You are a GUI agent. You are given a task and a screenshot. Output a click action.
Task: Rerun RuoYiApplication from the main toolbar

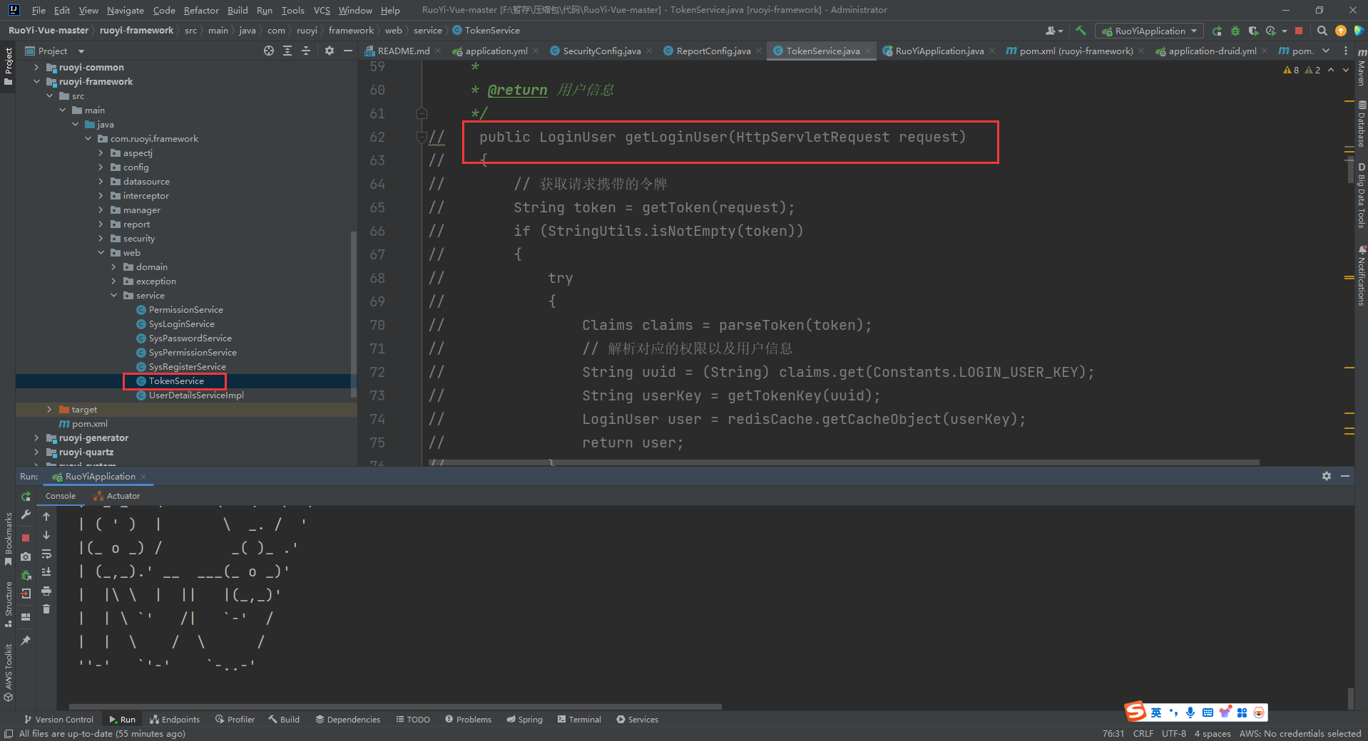(1217, 31)
